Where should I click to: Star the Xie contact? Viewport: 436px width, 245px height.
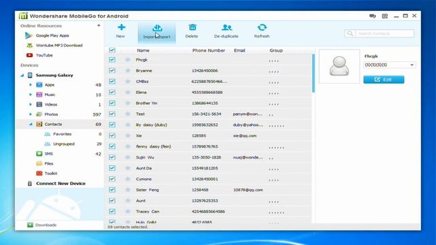point(128,135)
